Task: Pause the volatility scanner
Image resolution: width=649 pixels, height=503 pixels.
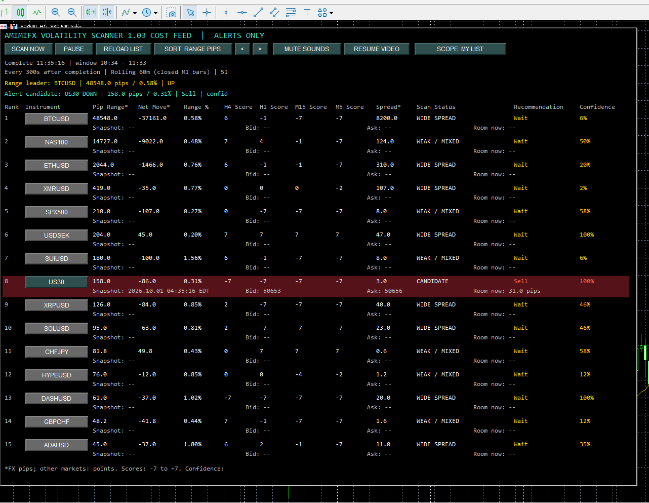Action: point(74,49)
